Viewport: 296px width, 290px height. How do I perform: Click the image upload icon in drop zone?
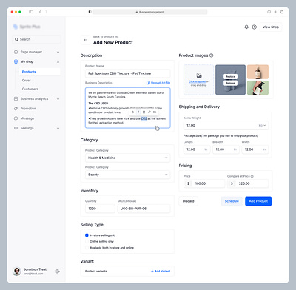pos(199,75)
